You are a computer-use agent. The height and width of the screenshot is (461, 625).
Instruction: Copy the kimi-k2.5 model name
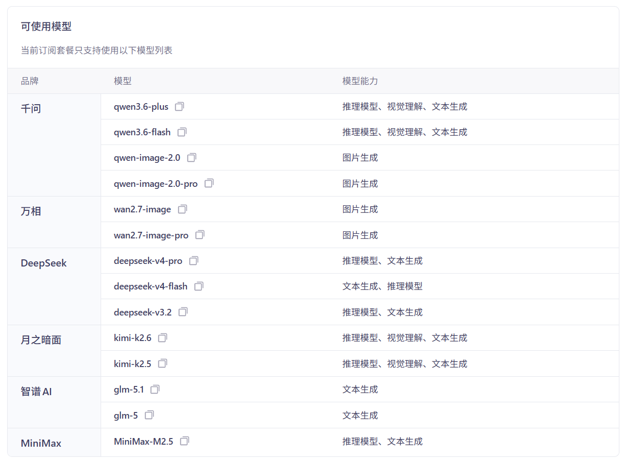coord(162,363)
